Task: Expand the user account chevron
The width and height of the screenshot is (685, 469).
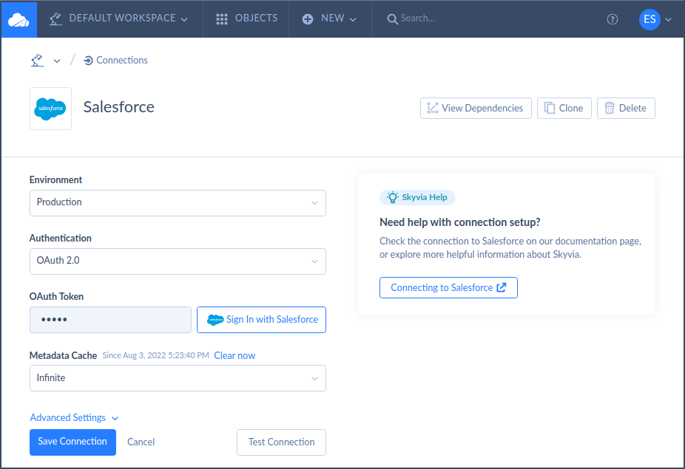Action: pos(669,20)
